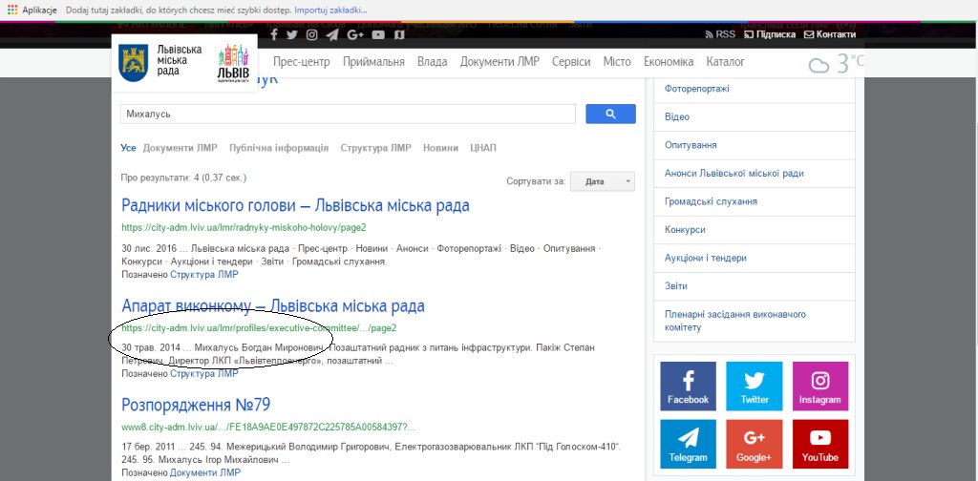Image resolution: width=978 pixels, height=481 pixels.
Task: Click the 3°C temperature reading
Action: [x=850, y=63]
